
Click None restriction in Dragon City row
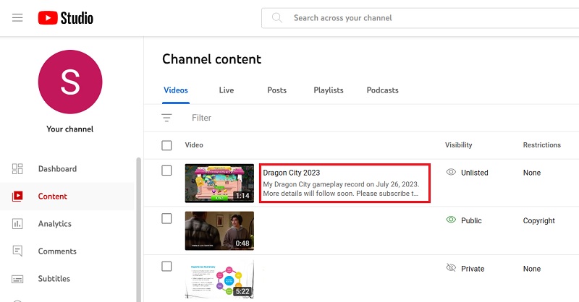(532, 173)
